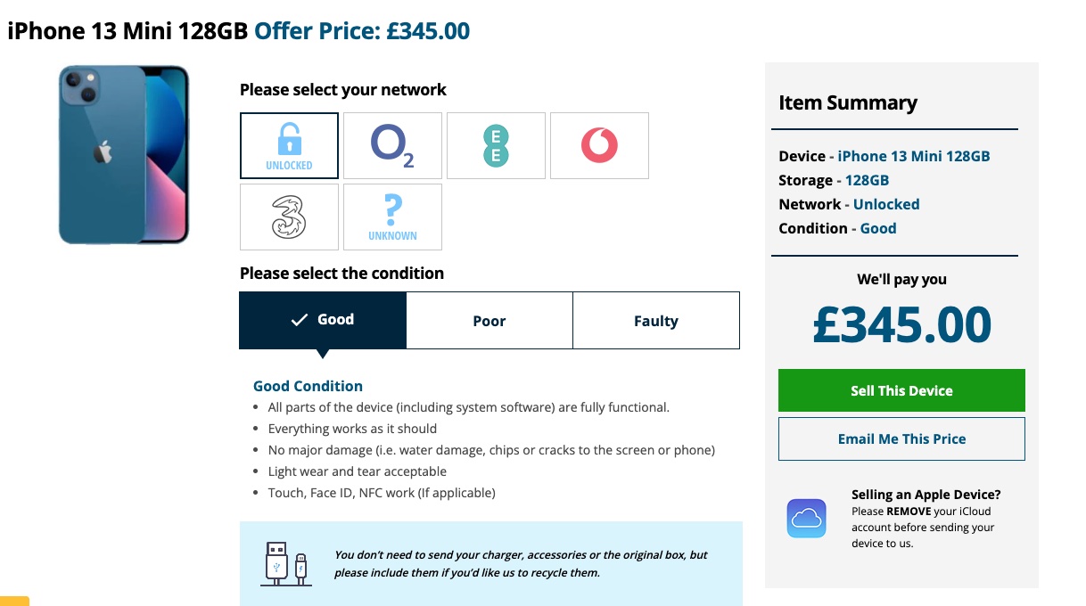Click the Email Me This Price button

[x=901, y=438]
